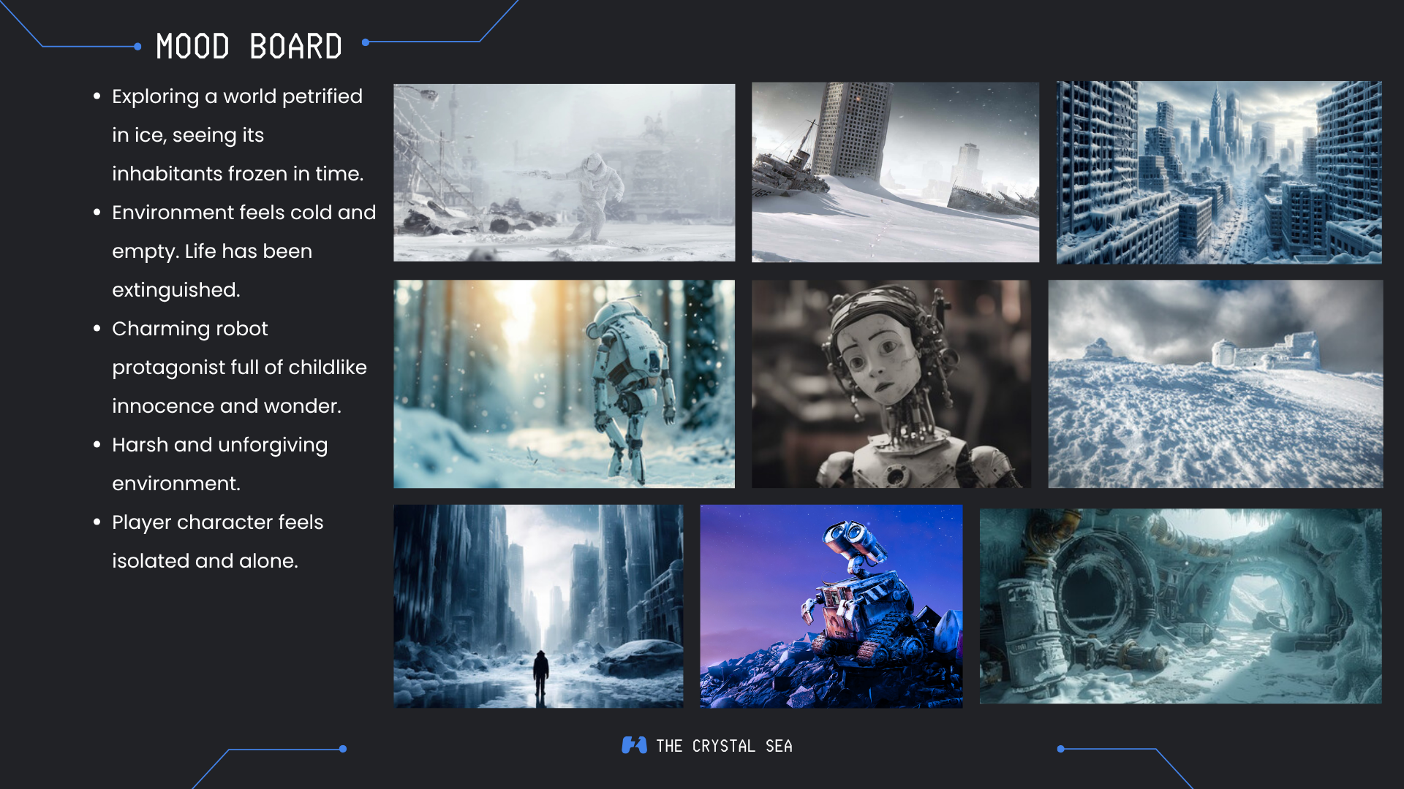
Task: Click the frozen city skyline image
Action: pos(1218,172)
